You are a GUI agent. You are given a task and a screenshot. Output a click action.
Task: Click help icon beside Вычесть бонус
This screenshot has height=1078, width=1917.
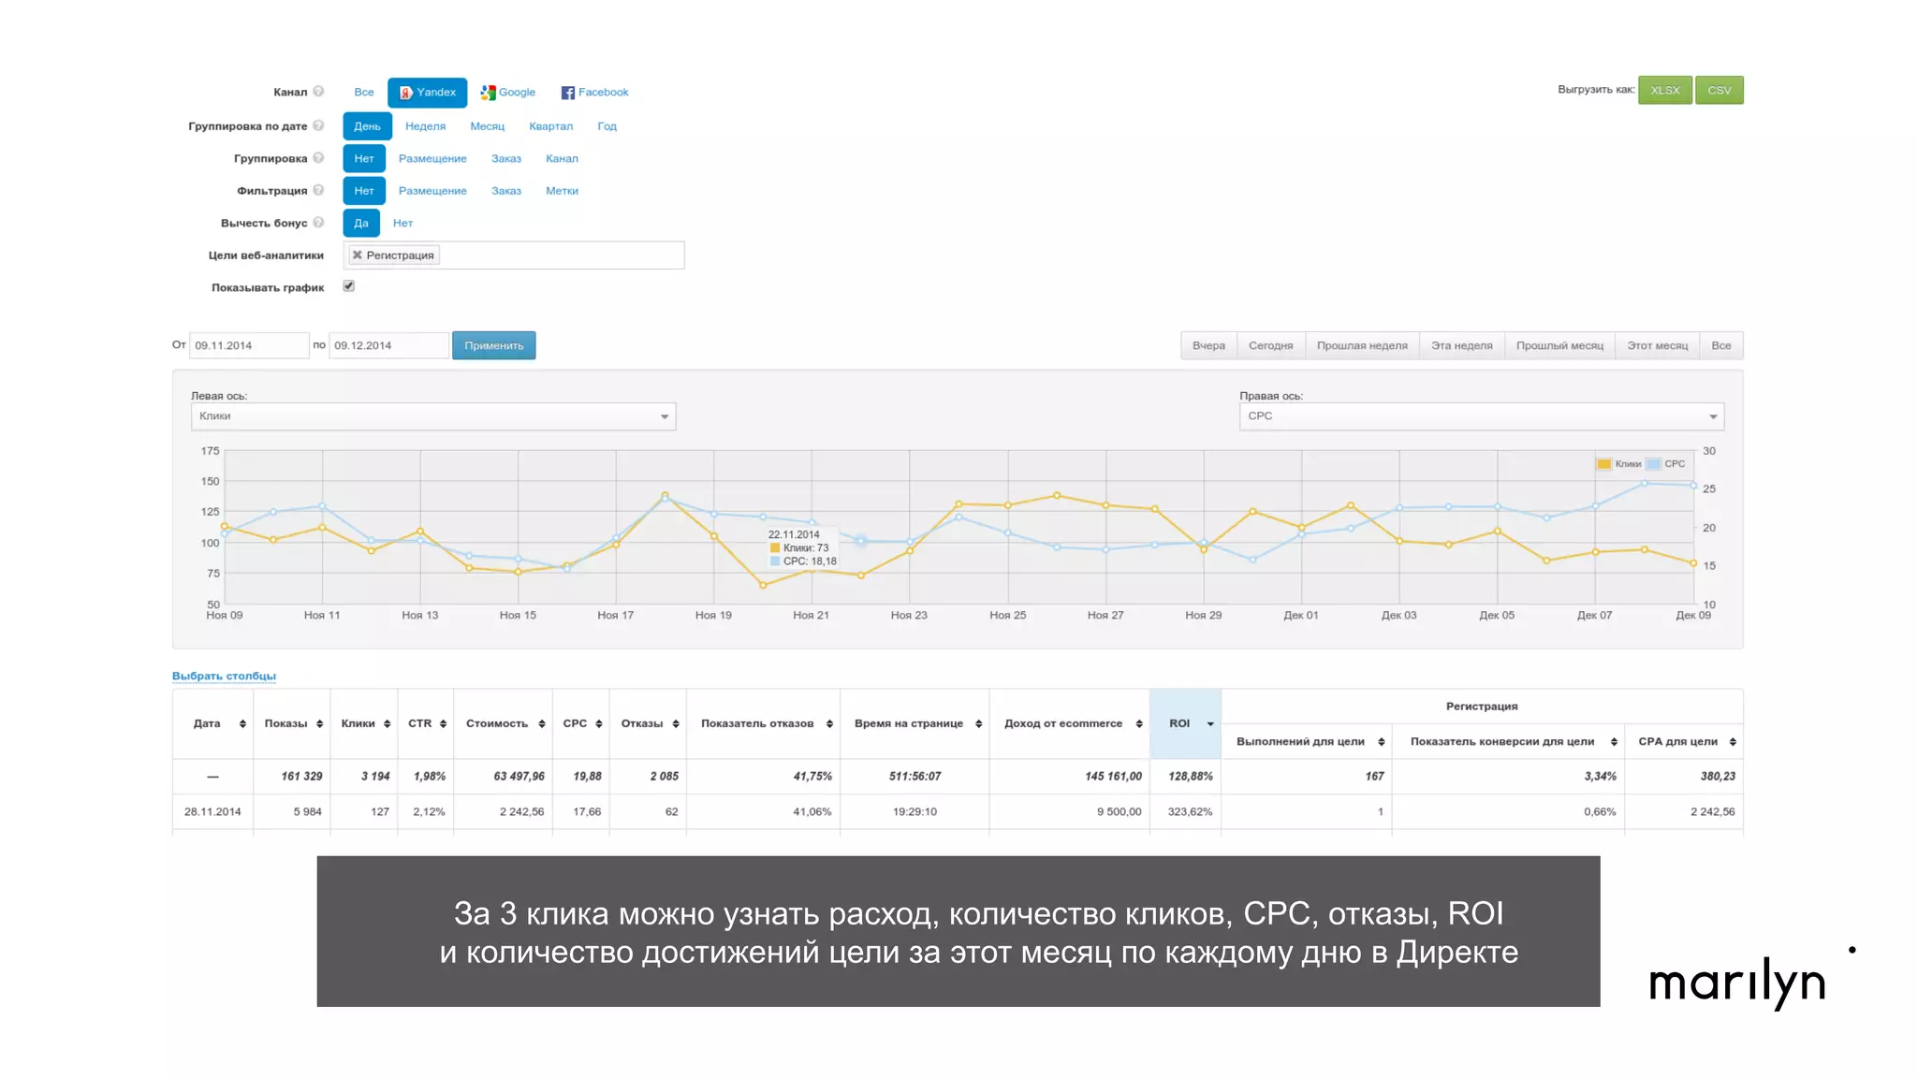pos(318,223)
